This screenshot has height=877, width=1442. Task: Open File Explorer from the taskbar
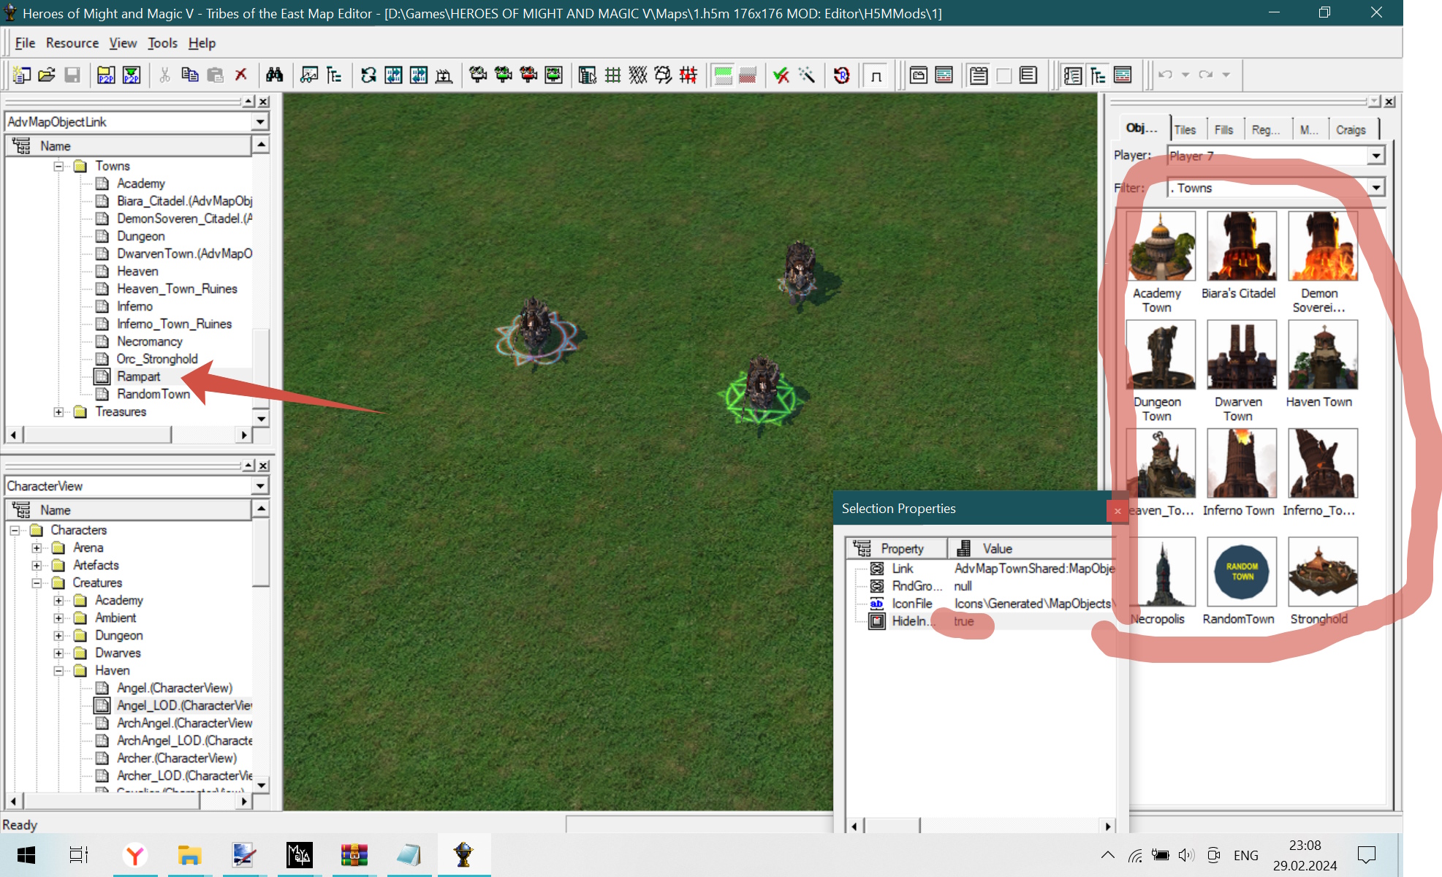click(x=189, y=854)
